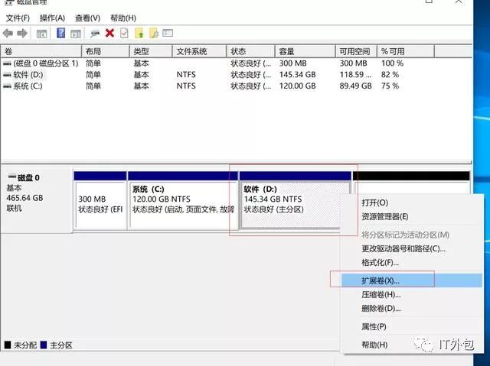
Task: Click the 82 % available cell
Action: click(x=390, y=75)
